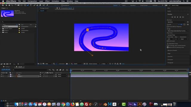The width and height of the screenshot is (191, 107).
Task: Toggle overlays inclusion in Preview panel
Action: [x=184, y=24]
